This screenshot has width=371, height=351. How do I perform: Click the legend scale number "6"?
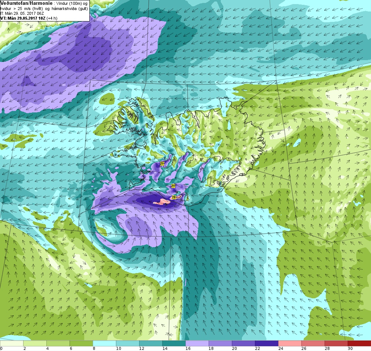click(71, 348)
